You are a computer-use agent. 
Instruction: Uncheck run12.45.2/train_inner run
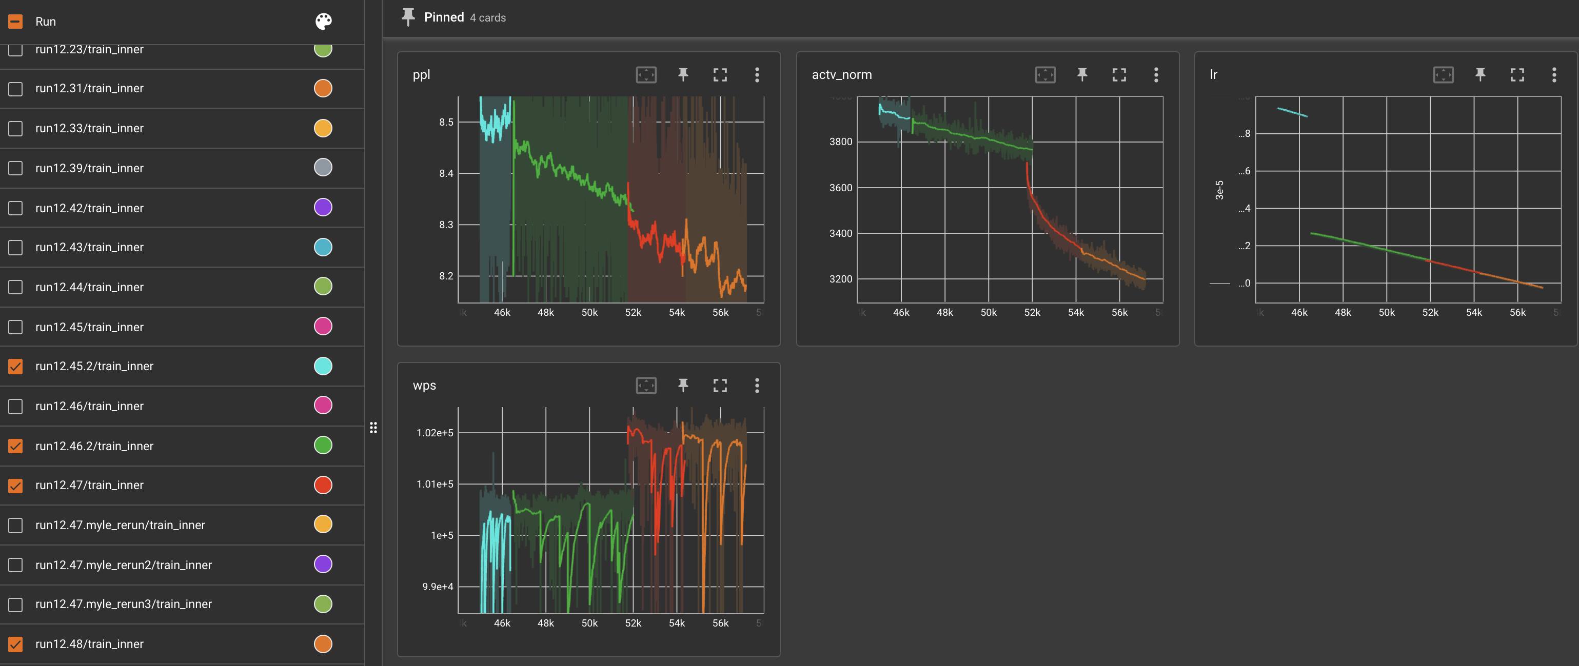tap(15, 367)
